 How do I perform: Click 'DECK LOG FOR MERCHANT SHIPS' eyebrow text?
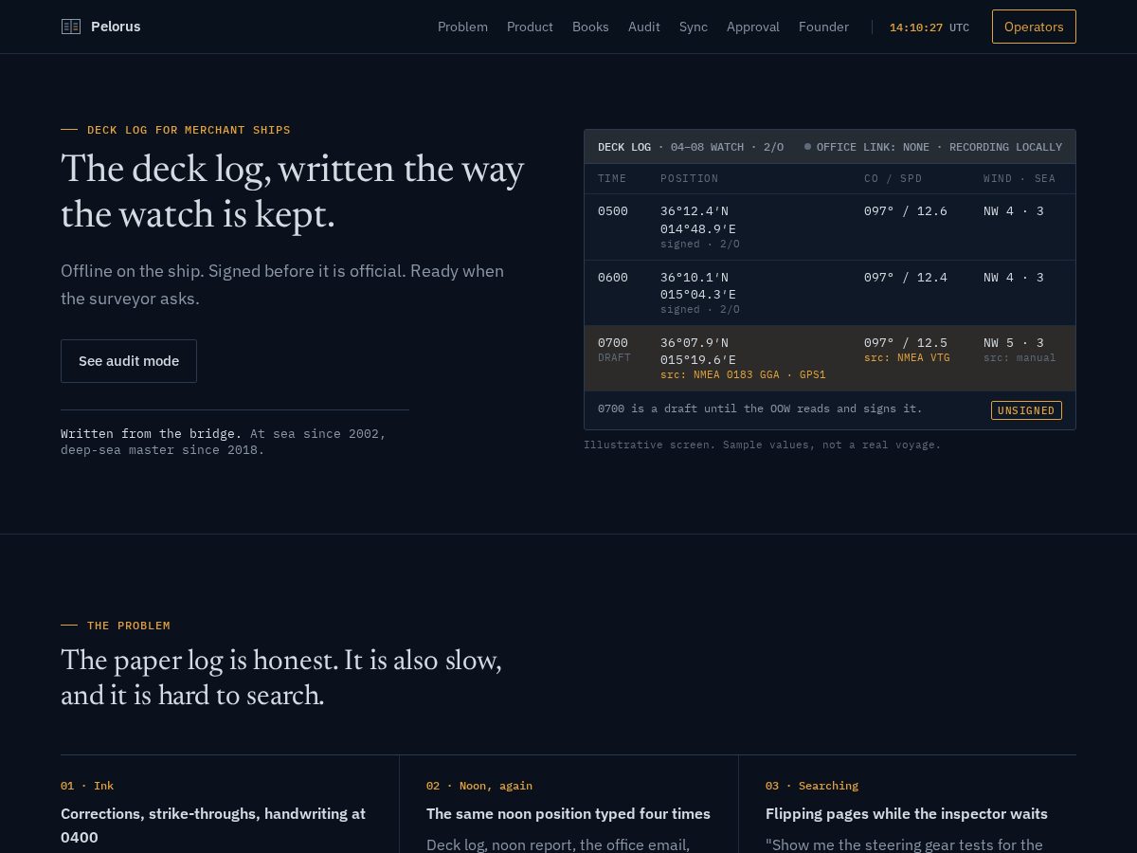tap(189, 130)
